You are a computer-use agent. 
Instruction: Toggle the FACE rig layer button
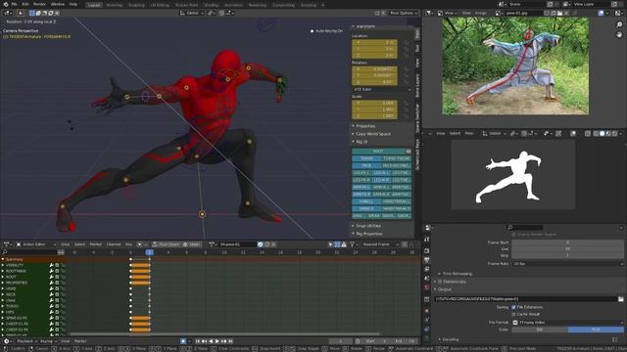[x=366, y=165]
